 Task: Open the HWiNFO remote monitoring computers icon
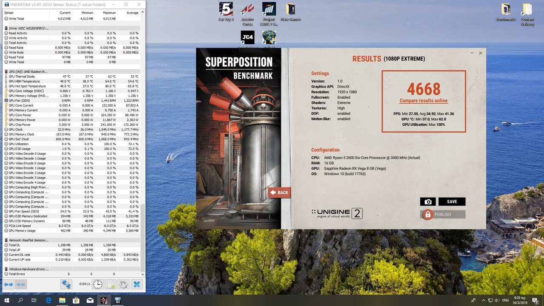pyautogui.click(x=66, y=284)
